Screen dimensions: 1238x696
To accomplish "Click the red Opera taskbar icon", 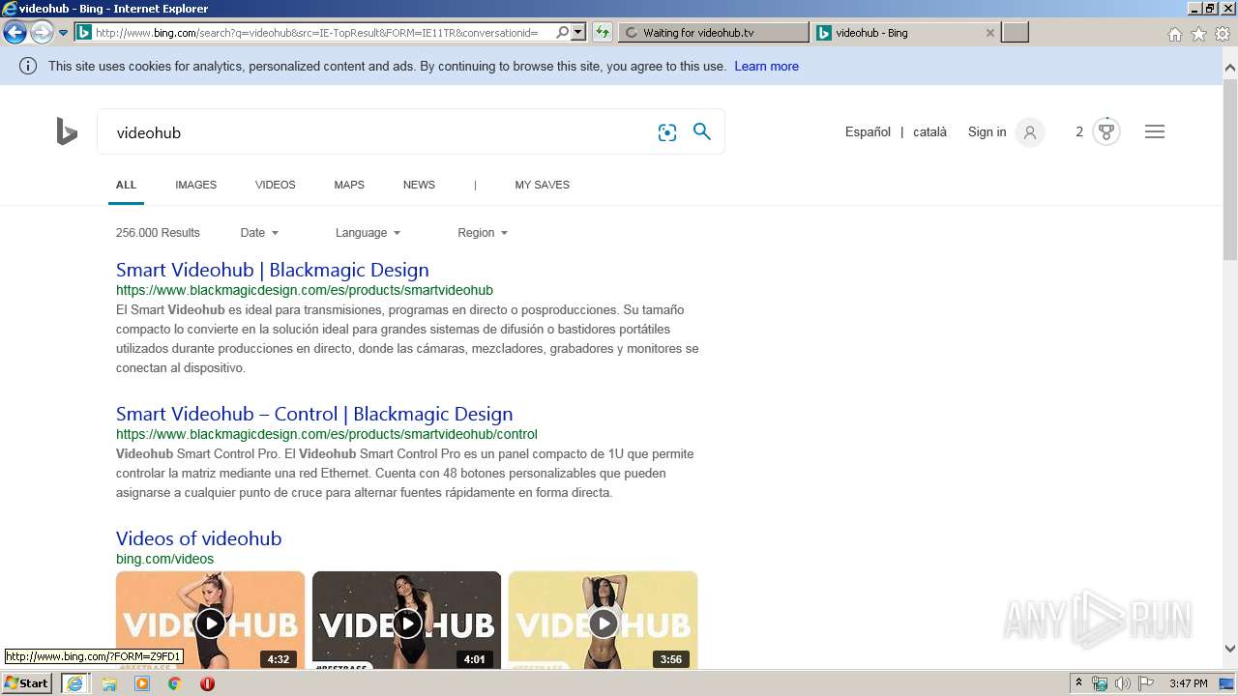I will click(207, 683).
